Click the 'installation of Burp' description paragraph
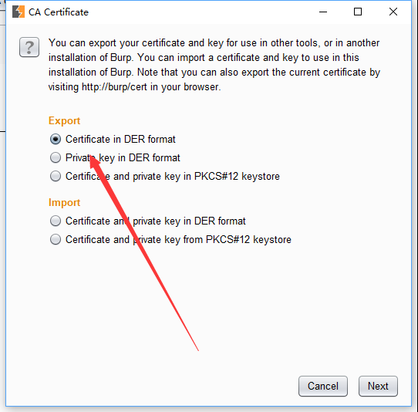 214,65
